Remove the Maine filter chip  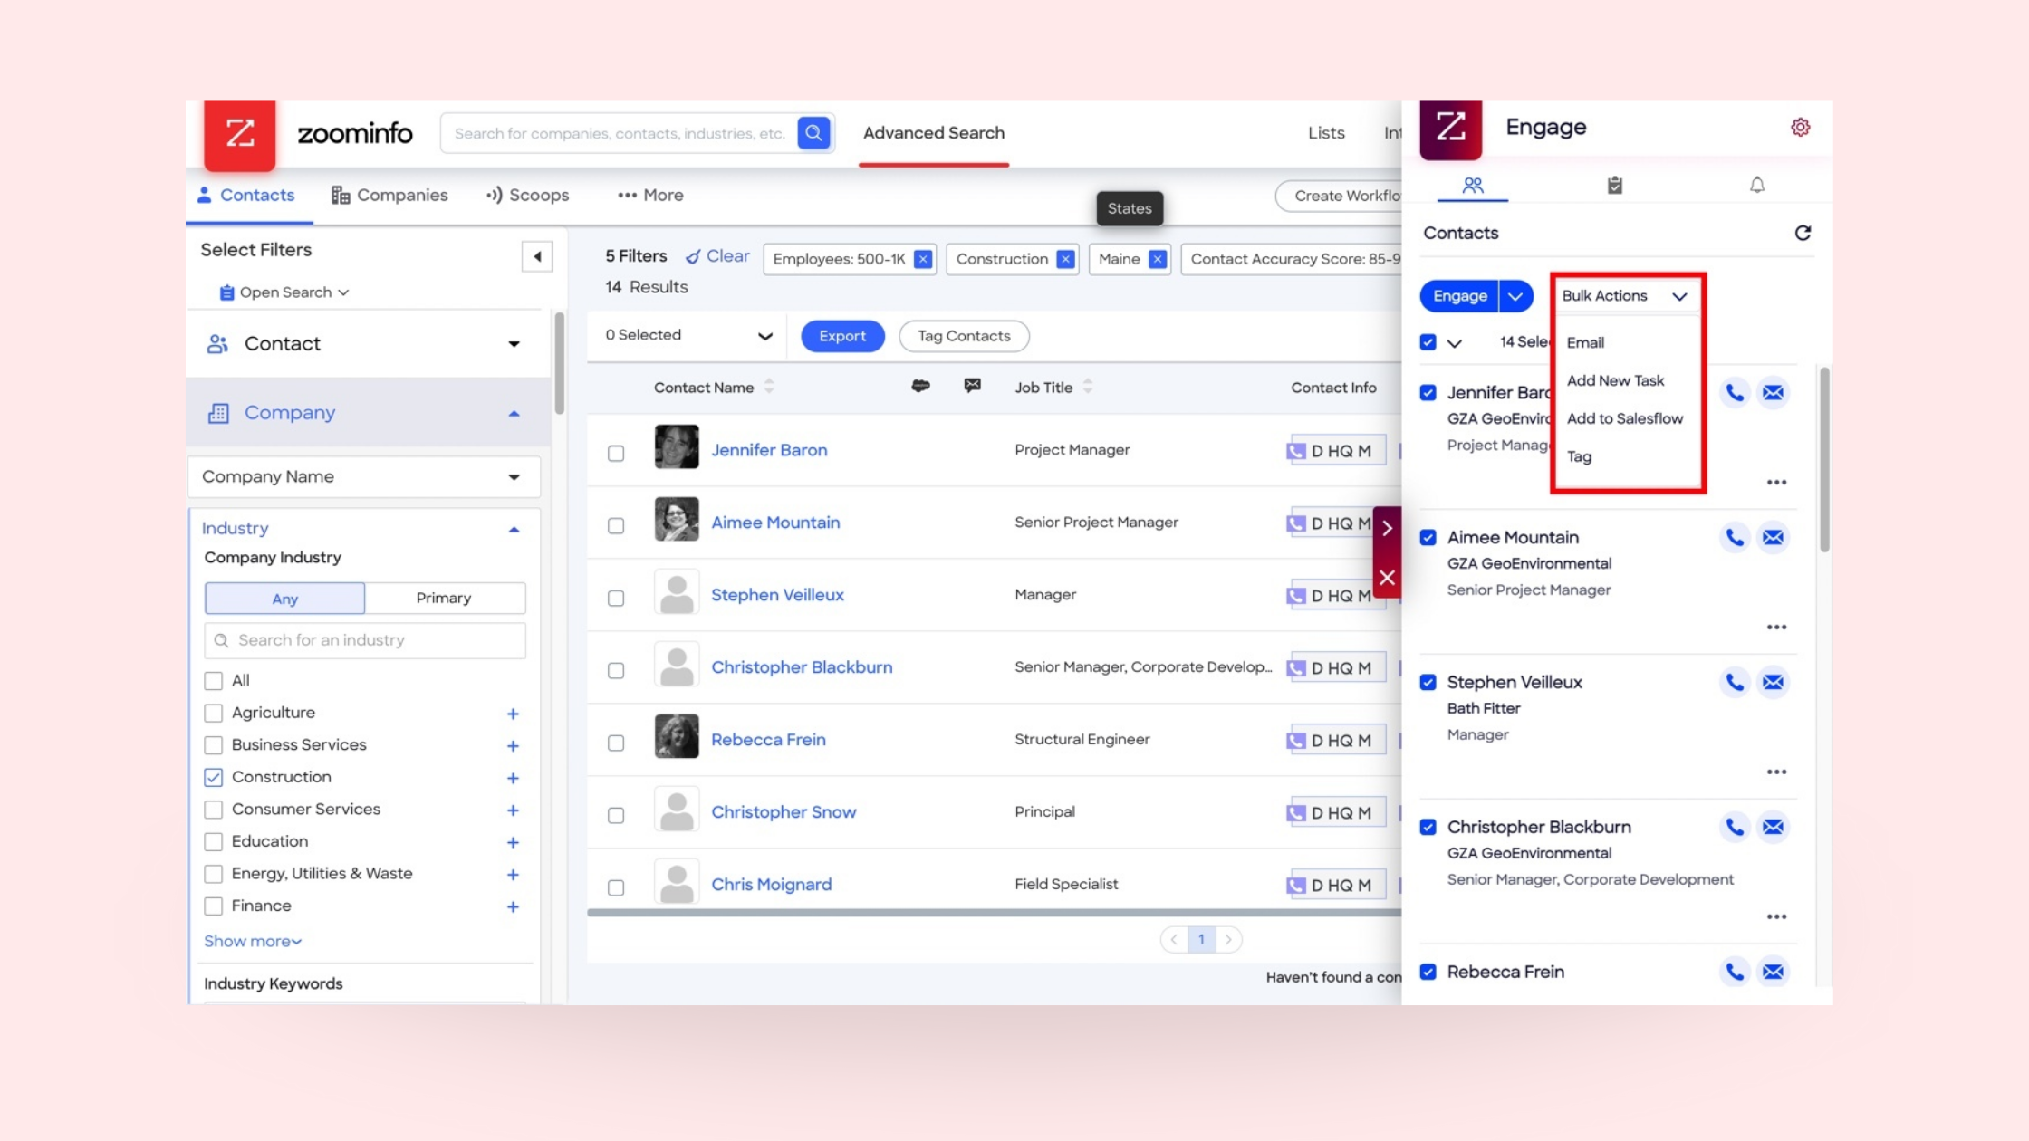[x=1157, y=260]
